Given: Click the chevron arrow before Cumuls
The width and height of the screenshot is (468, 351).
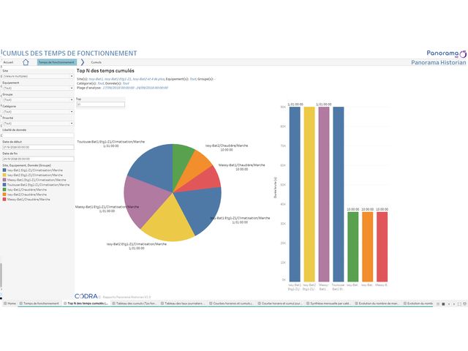Looking at the screenshot, I should point(81,63).
